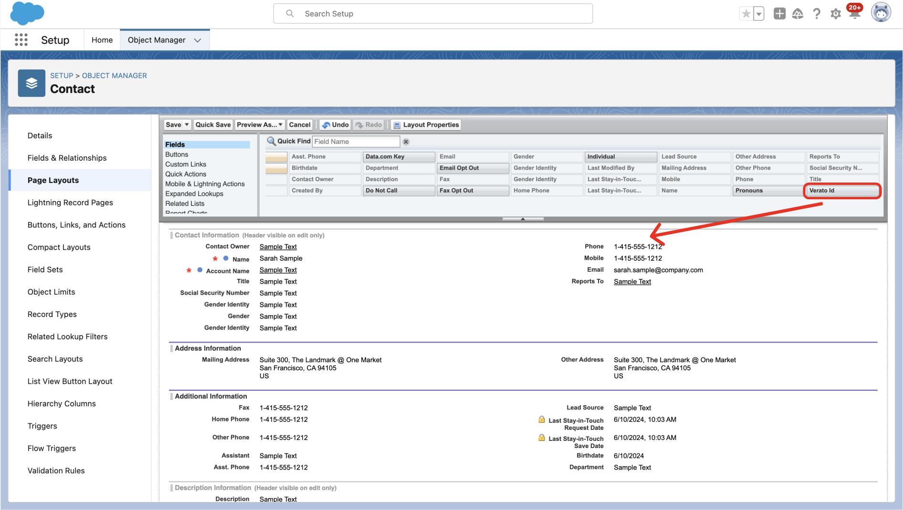This screenshot has width=903, height=510.
Task: Open the help question mark icon
Action: [817, 14]
